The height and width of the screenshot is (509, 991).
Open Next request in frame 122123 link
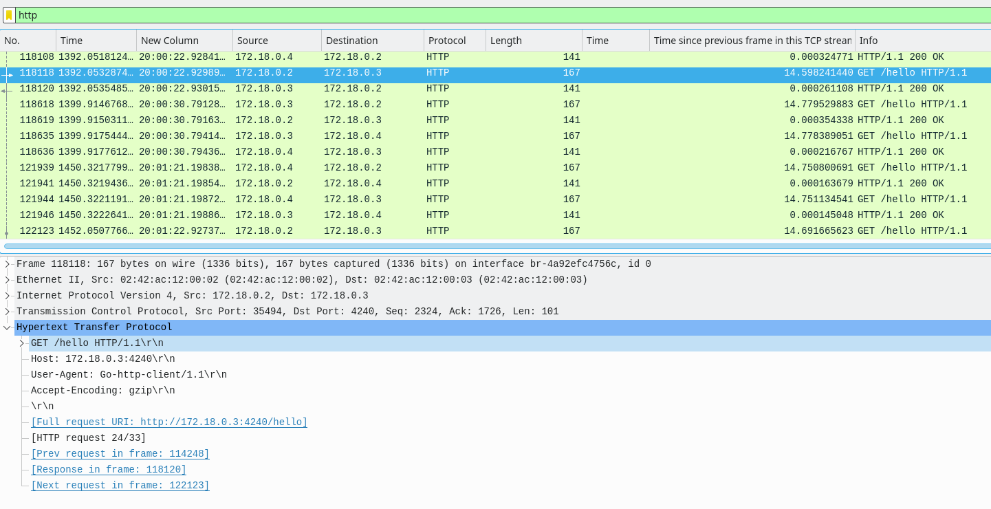coord(120,485)
